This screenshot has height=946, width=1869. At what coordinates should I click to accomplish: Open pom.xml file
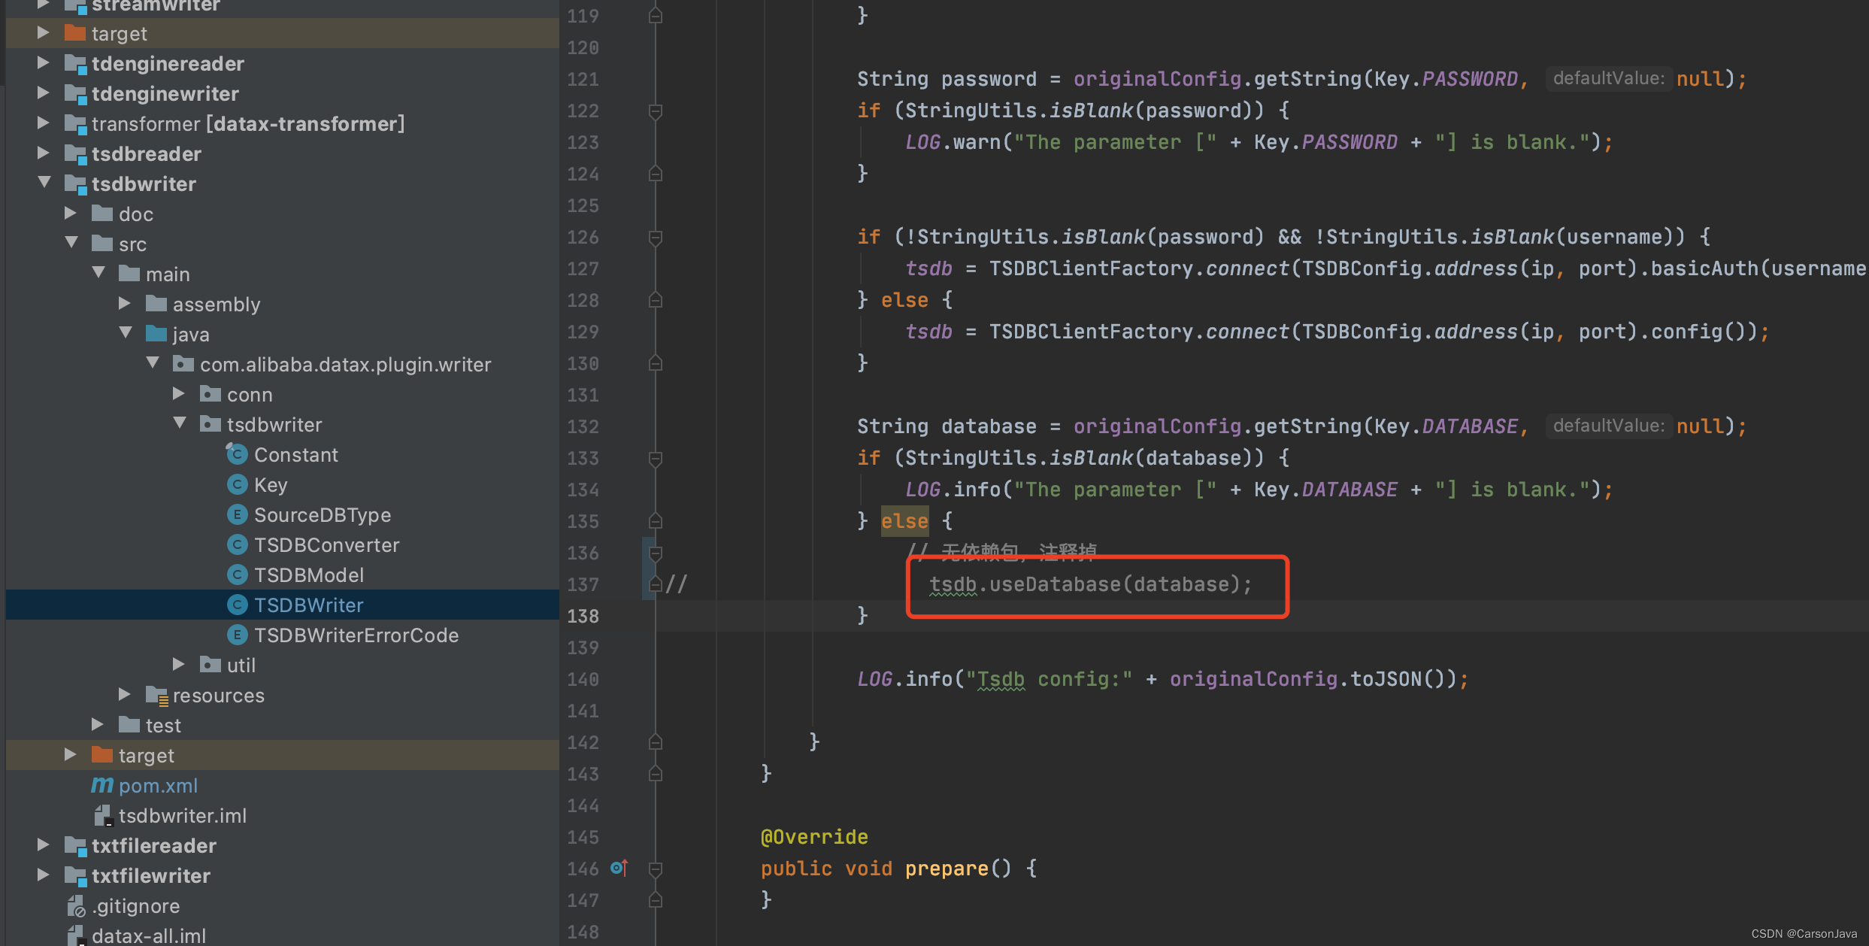(158, 786)
